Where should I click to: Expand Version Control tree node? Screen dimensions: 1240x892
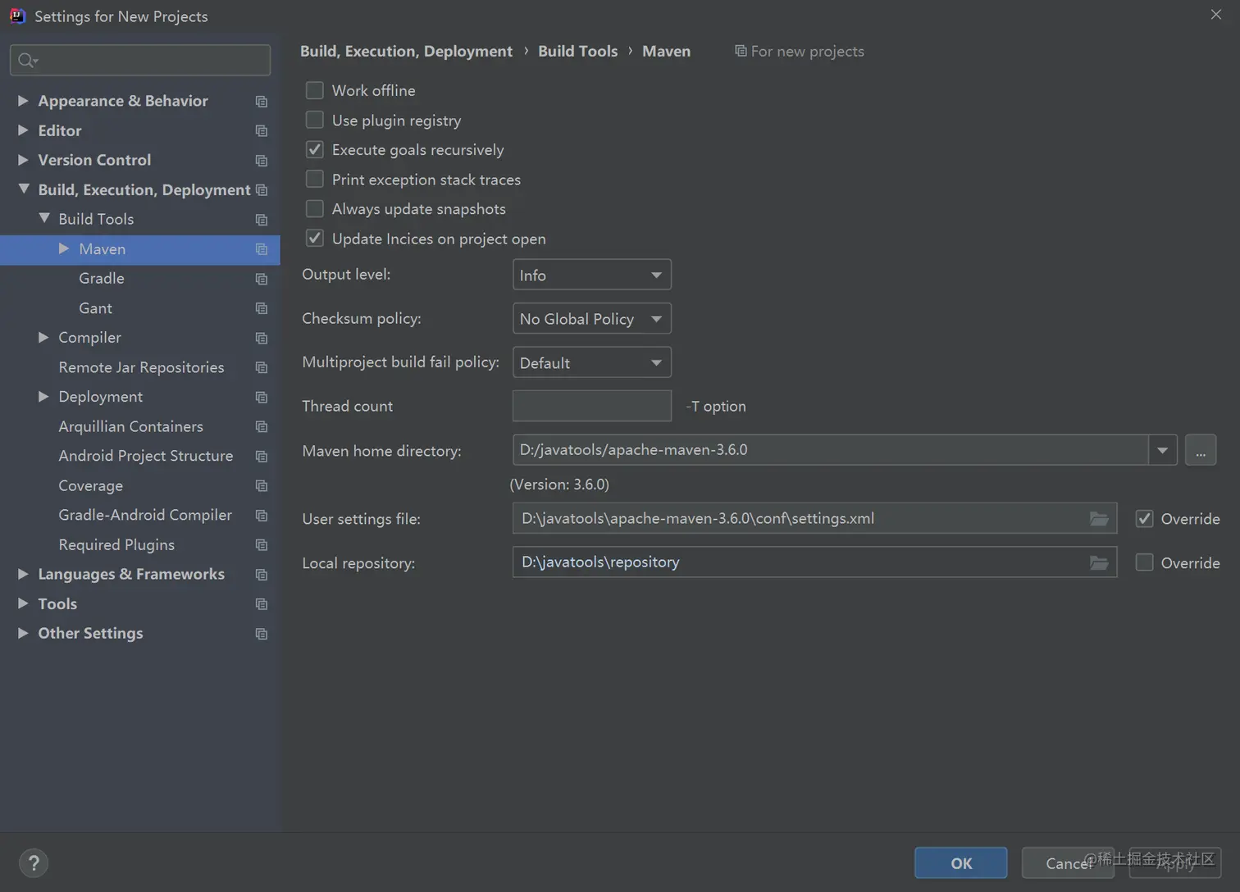pos(23,159)
